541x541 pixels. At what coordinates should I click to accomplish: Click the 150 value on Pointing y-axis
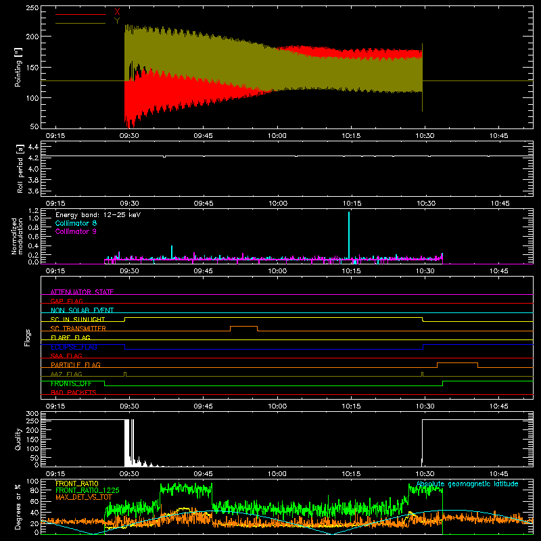[32, 67]
